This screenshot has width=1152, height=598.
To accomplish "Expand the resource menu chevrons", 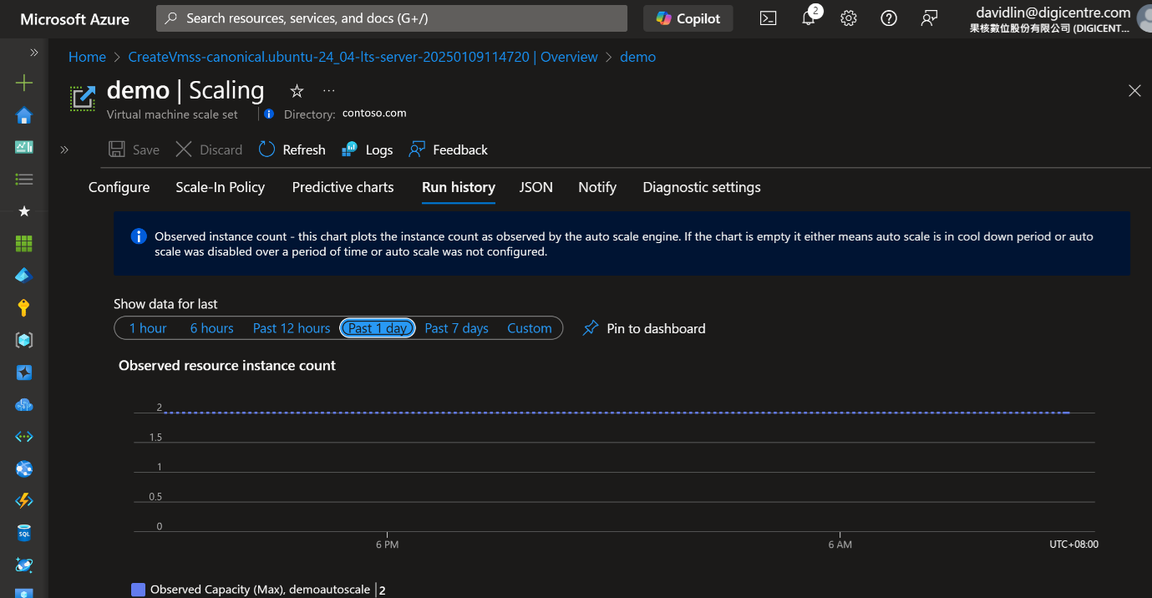I will click(x=64, y=149).
